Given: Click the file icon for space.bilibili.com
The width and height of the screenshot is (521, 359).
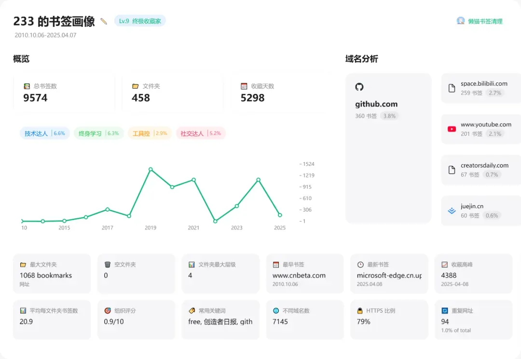Looking at the screenshot, I should 452,88.
